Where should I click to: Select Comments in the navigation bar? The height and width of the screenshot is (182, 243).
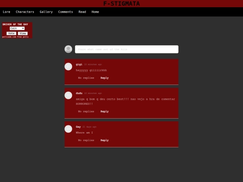[x=66, y=12]
